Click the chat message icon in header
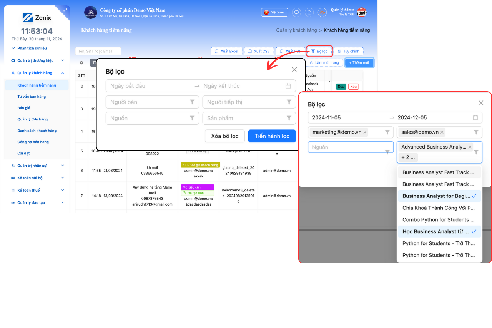 [x=296, y=12]
